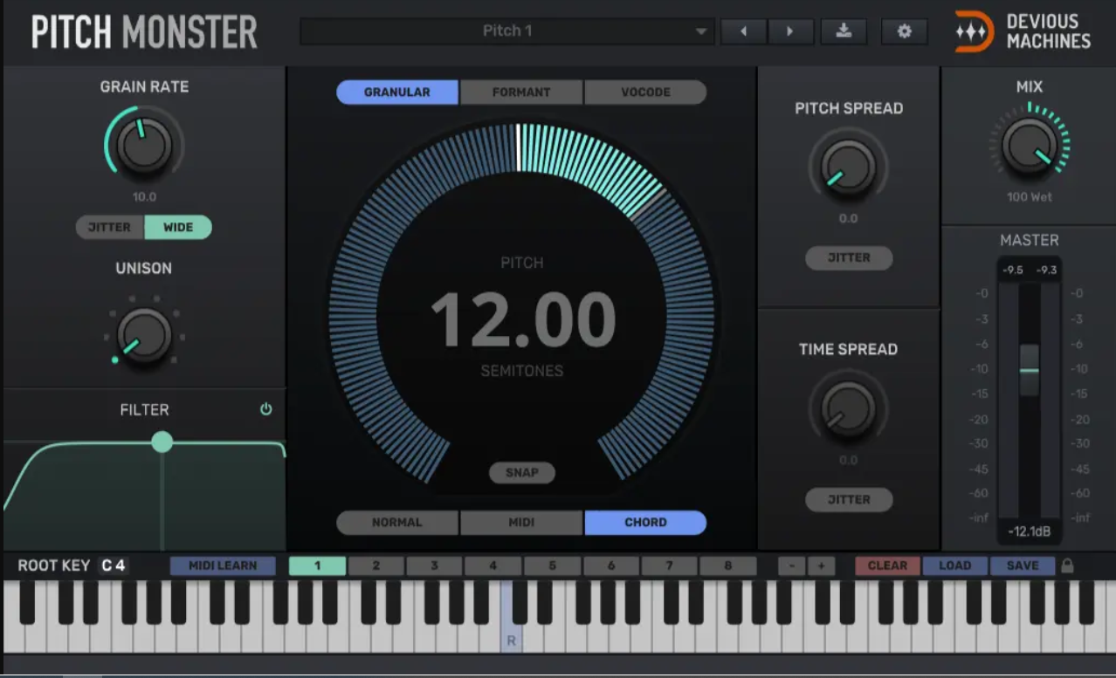Select chord slot 5
Screen dimensions: 1116x678
pyautogui.click(x=552, y=565)
